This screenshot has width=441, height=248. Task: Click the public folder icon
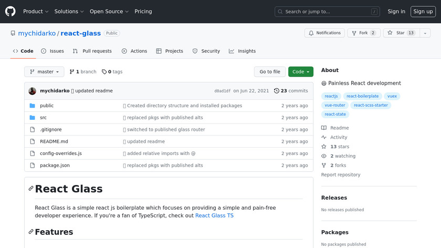pyautogui.click(x=32, y=106)
